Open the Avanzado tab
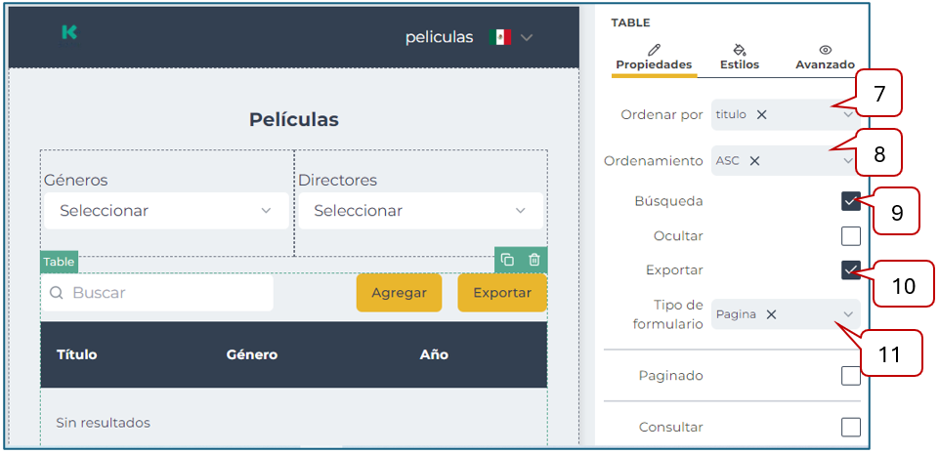The width and height of the screenshot is (939, 454). (825, 58)
